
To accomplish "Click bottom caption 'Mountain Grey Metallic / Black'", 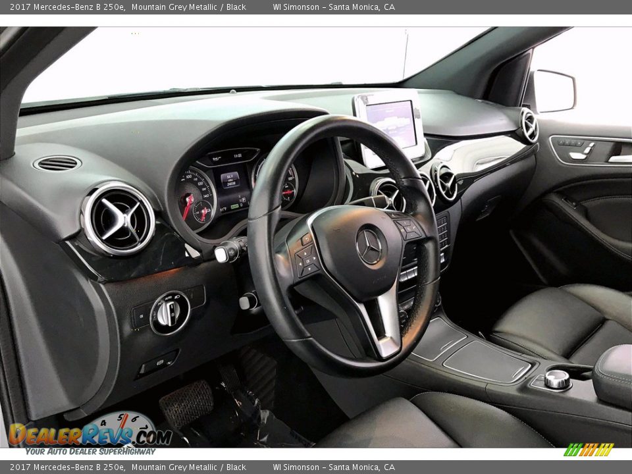I will [x=188, y=467].
